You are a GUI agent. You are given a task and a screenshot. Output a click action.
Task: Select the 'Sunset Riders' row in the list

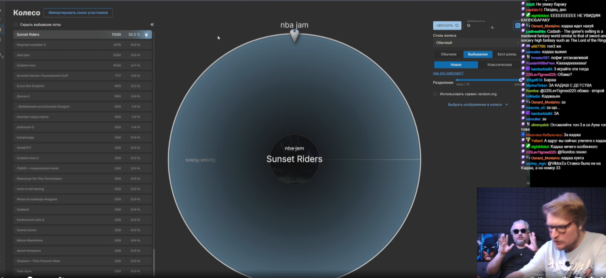82,34
